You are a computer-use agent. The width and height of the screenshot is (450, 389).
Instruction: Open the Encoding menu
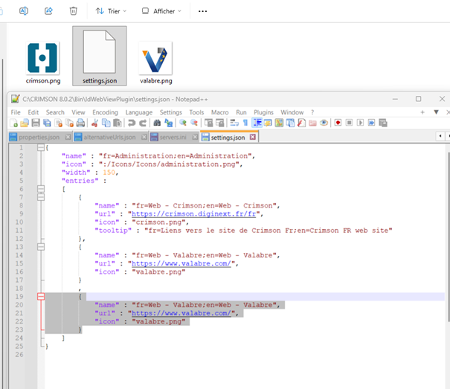105,112
